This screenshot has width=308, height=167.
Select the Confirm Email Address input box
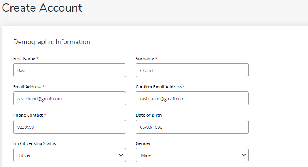[x=192, y=98]
